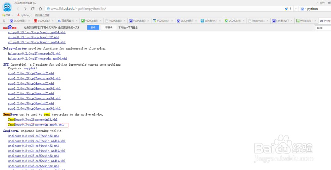Image resolution: width=331 pixels, height=170 pixels.
Task: Click the site security shield icon in the address bar
Action: (x=48, y=9)
